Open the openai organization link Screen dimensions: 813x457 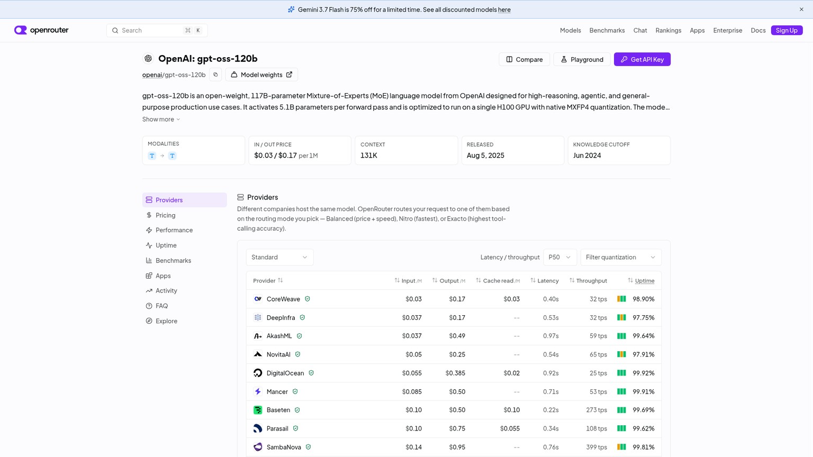(152, 75)
